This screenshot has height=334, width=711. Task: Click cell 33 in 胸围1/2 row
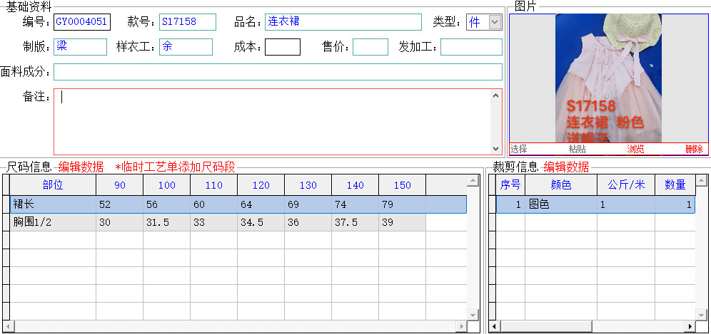coord(214,222)
